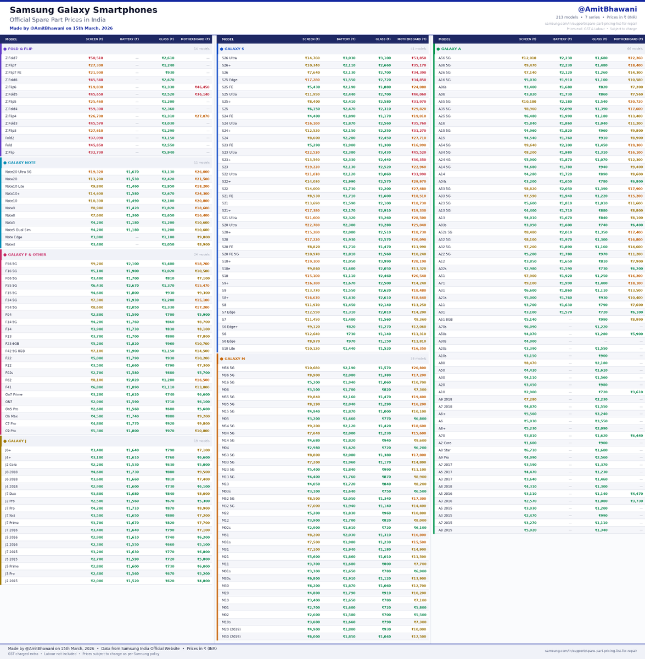Click A06 glass price ₹860
Viewport: 645px width, 659px height.
point(603,94)
